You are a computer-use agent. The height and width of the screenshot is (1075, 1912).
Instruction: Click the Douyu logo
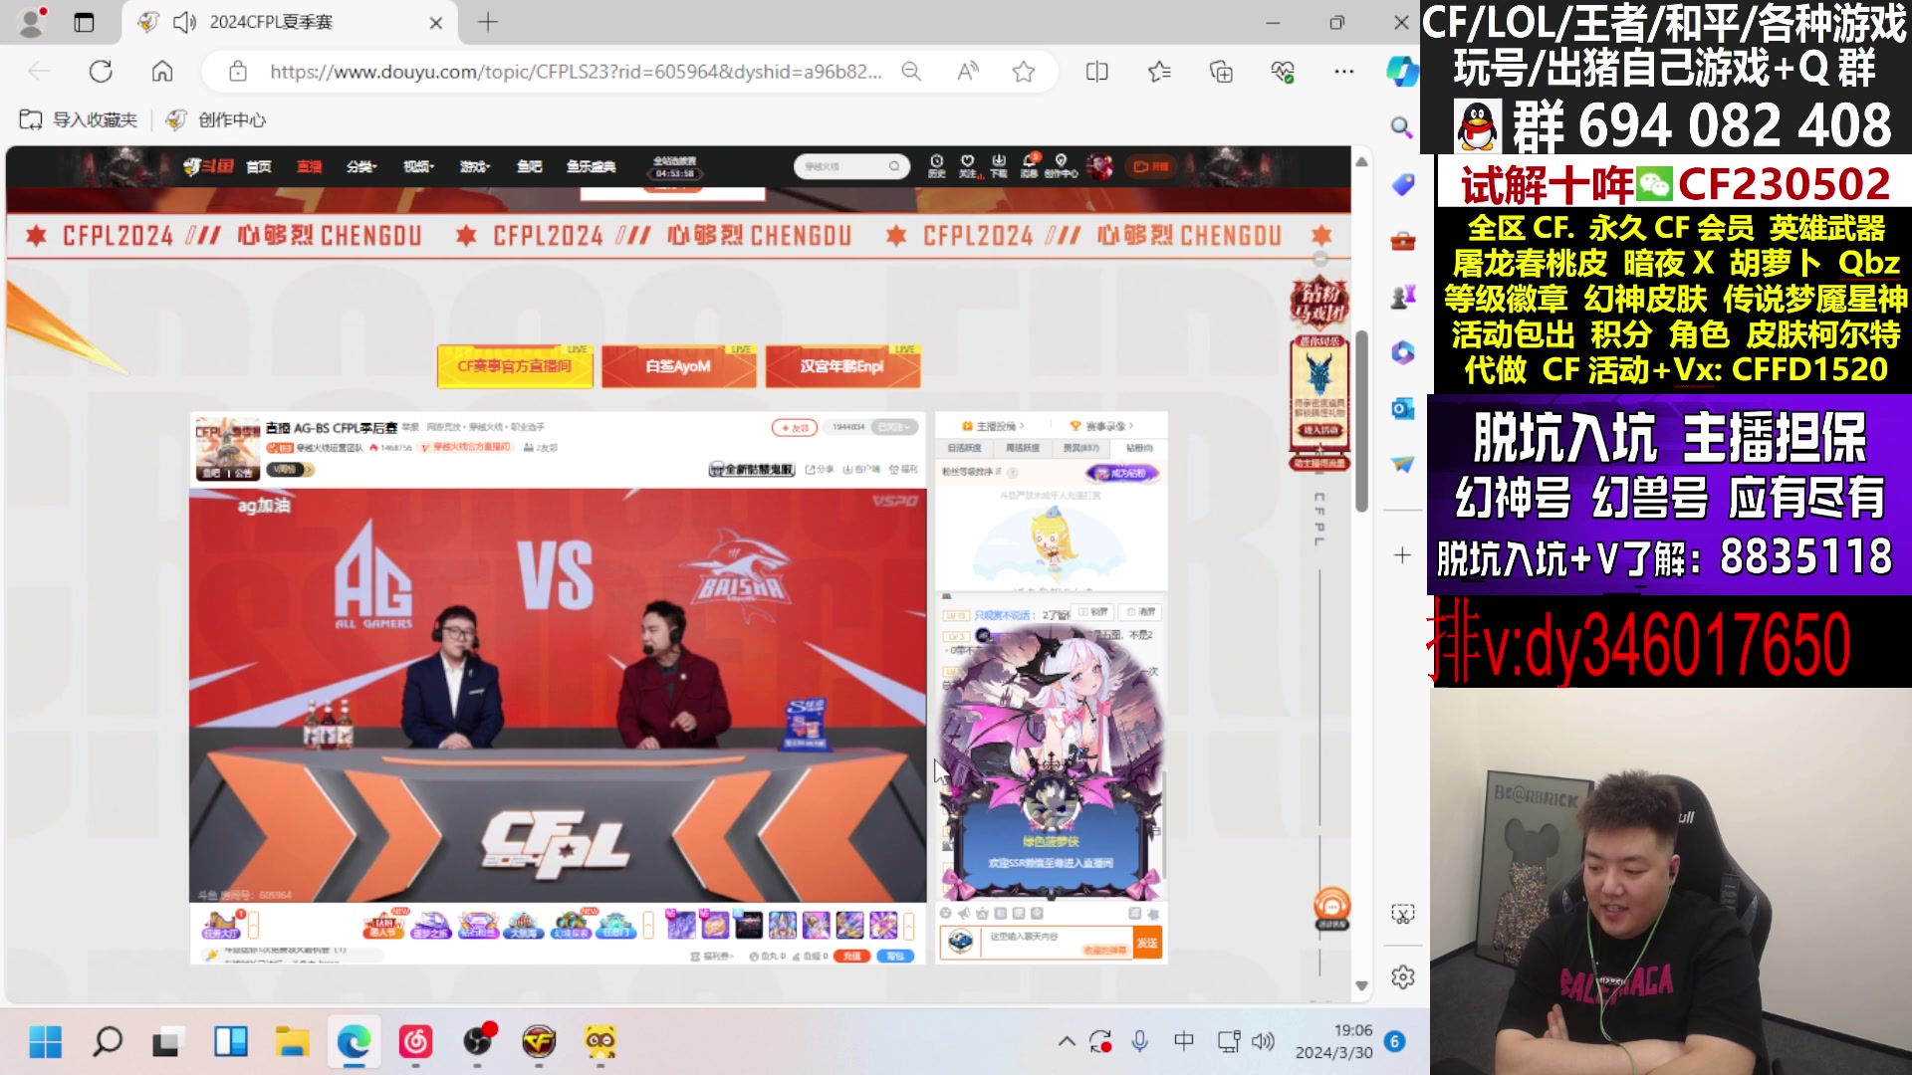pyautogui.click(x=208, y=166)
